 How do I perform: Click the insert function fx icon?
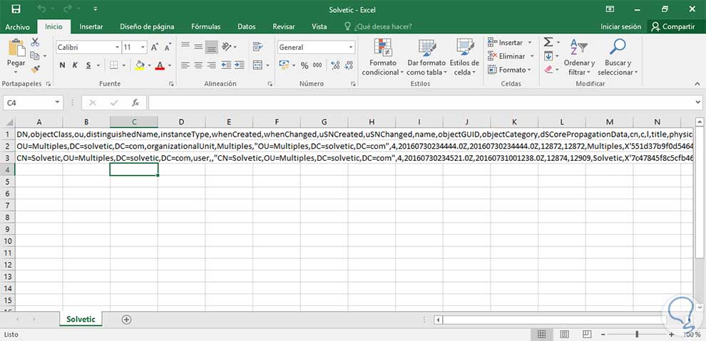coord(135,103)
